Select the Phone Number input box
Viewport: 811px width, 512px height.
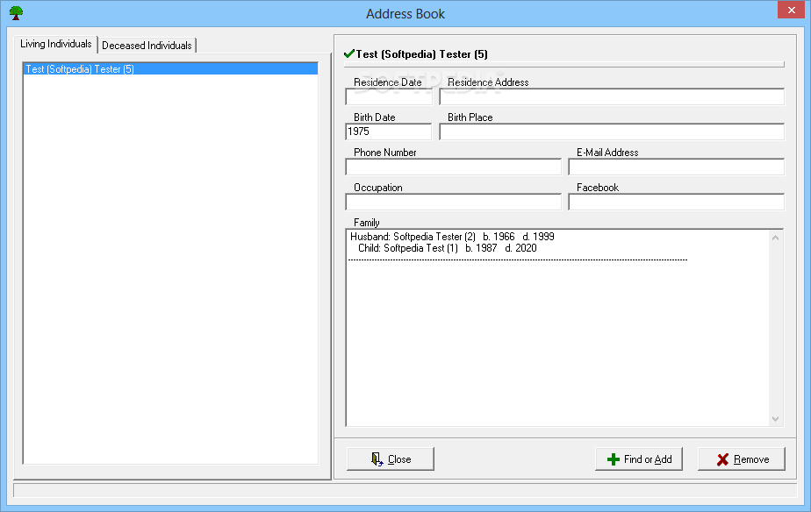pyautogui.click(x=453, y=167)
